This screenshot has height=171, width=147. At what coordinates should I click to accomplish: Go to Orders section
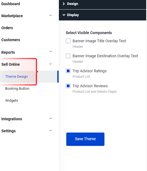(x=7, y=28)
